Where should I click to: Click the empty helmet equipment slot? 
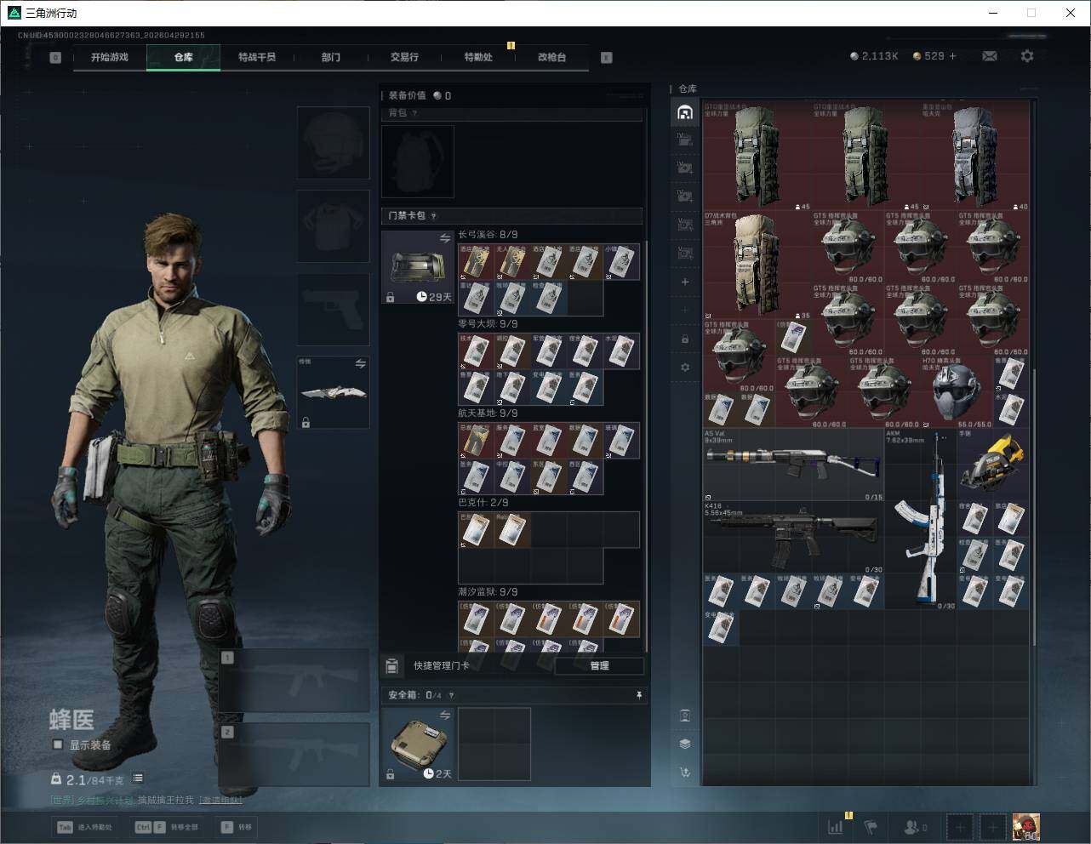coord(333,142)
